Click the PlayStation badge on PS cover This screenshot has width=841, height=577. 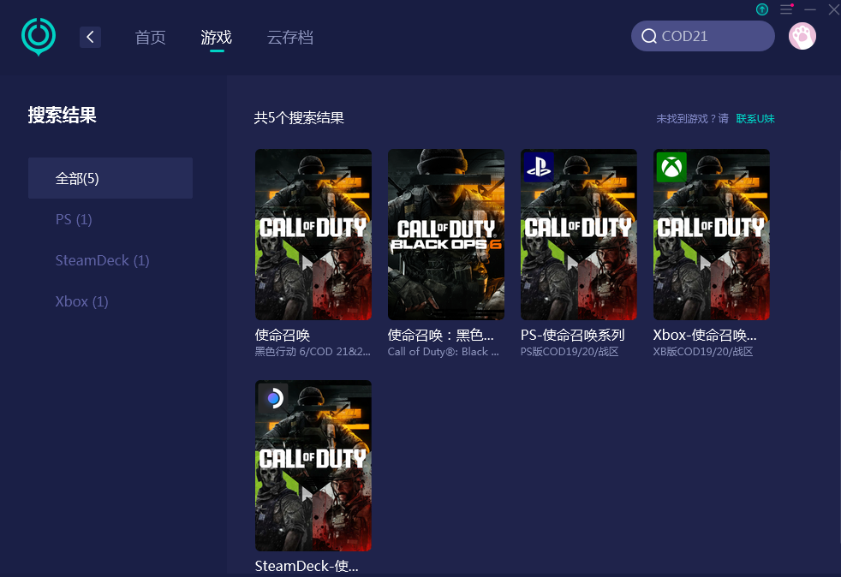click(x=539, y=167)
